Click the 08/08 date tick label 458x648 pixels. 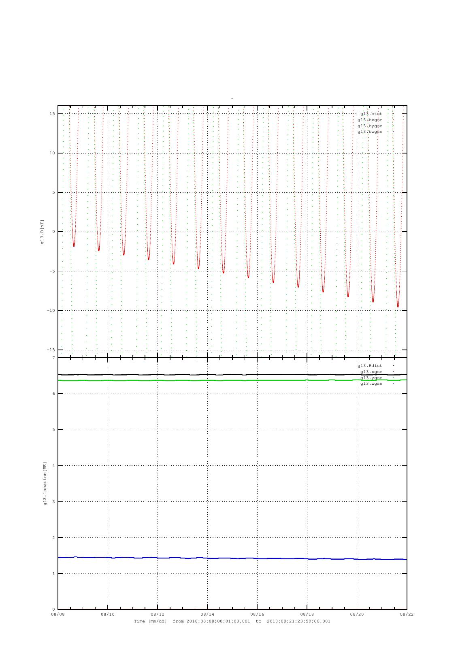[x=58, y=614]
